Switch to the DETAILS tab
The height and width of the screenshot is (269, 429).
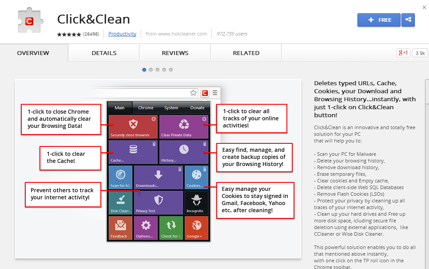pyautogui.click(x=104, y=53)
